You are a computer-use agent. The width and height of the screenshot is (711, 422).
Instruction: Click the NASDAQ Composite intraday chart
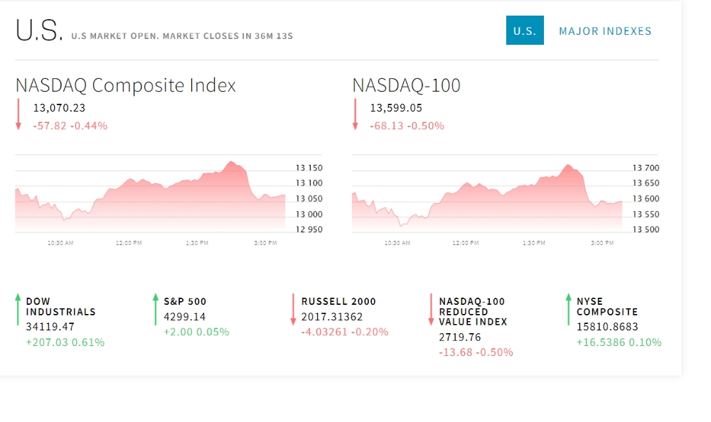tap(150, 195)
